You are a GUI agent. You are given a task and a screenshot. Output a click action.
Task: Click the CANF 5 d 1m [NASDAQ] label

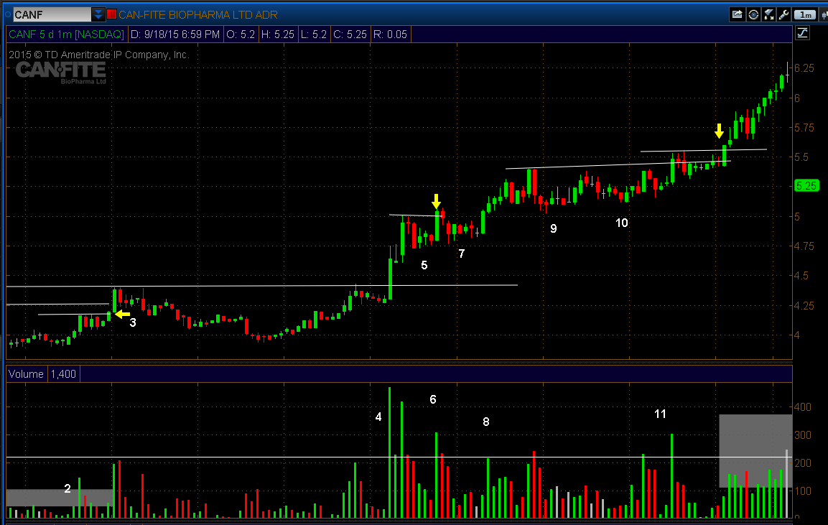[66, 34]
